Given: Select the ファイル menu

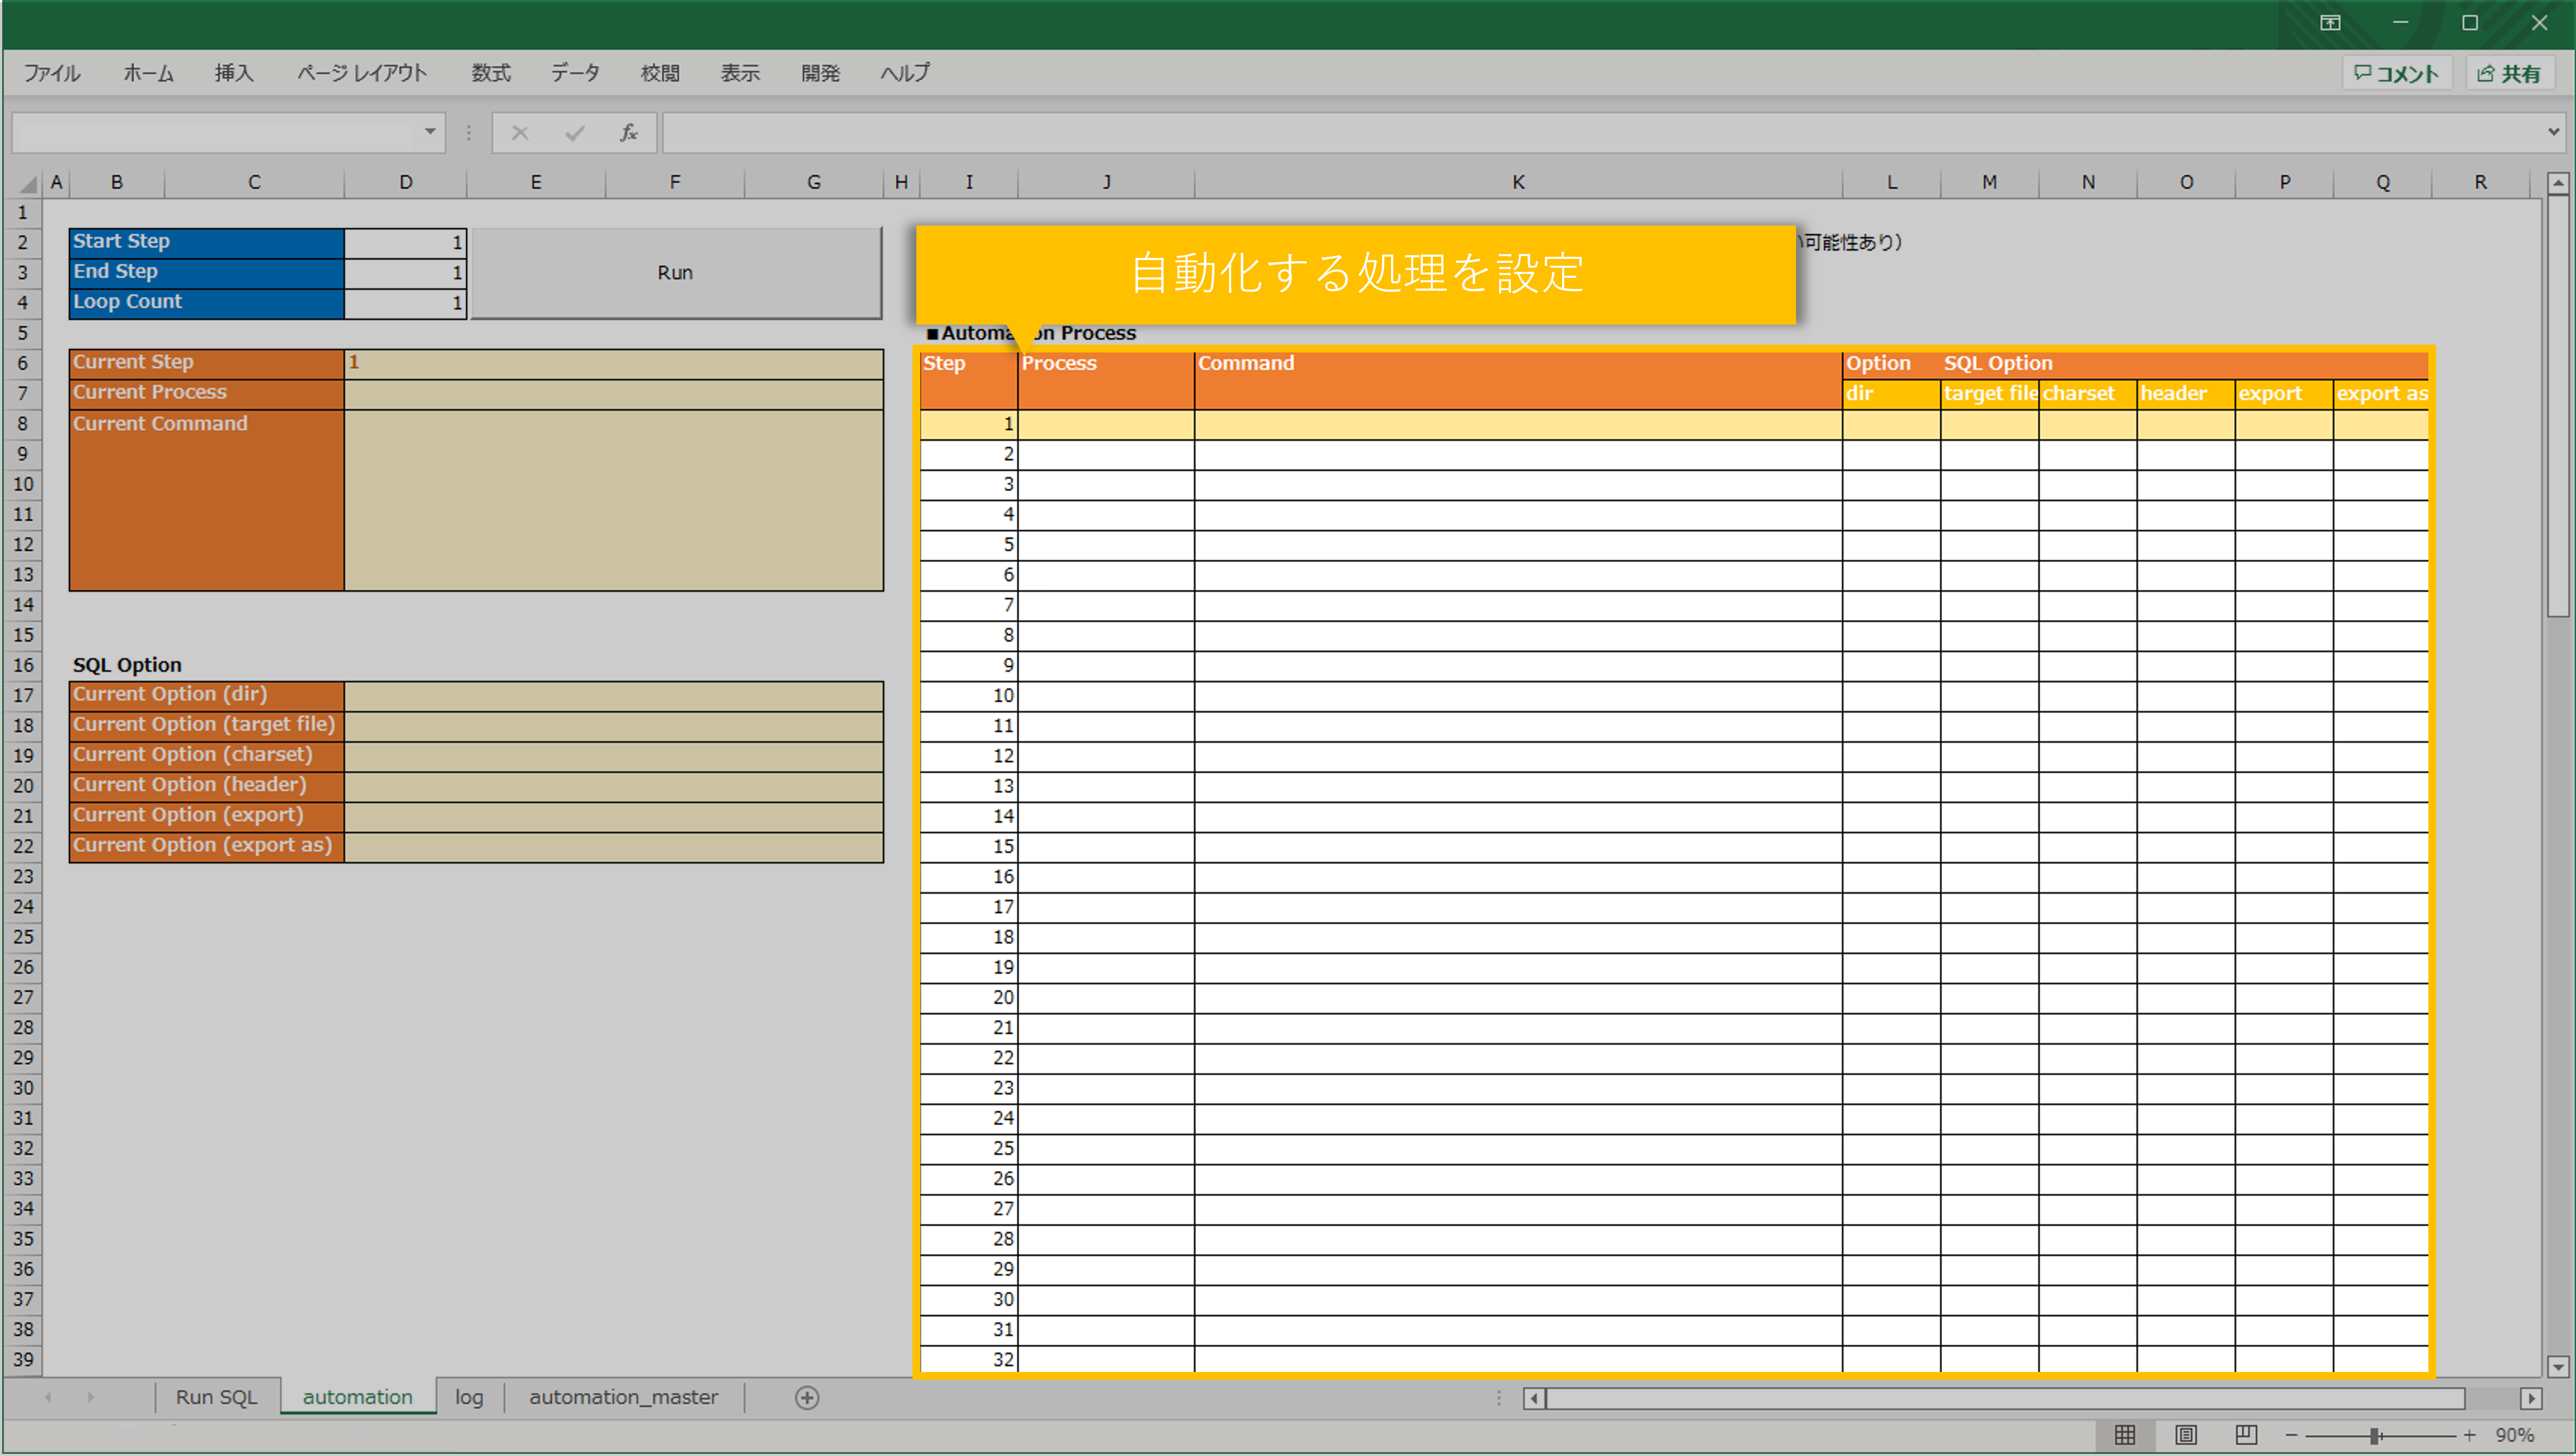Looking at the screenshot, I should pyautogui.click(x=52, y=73).
